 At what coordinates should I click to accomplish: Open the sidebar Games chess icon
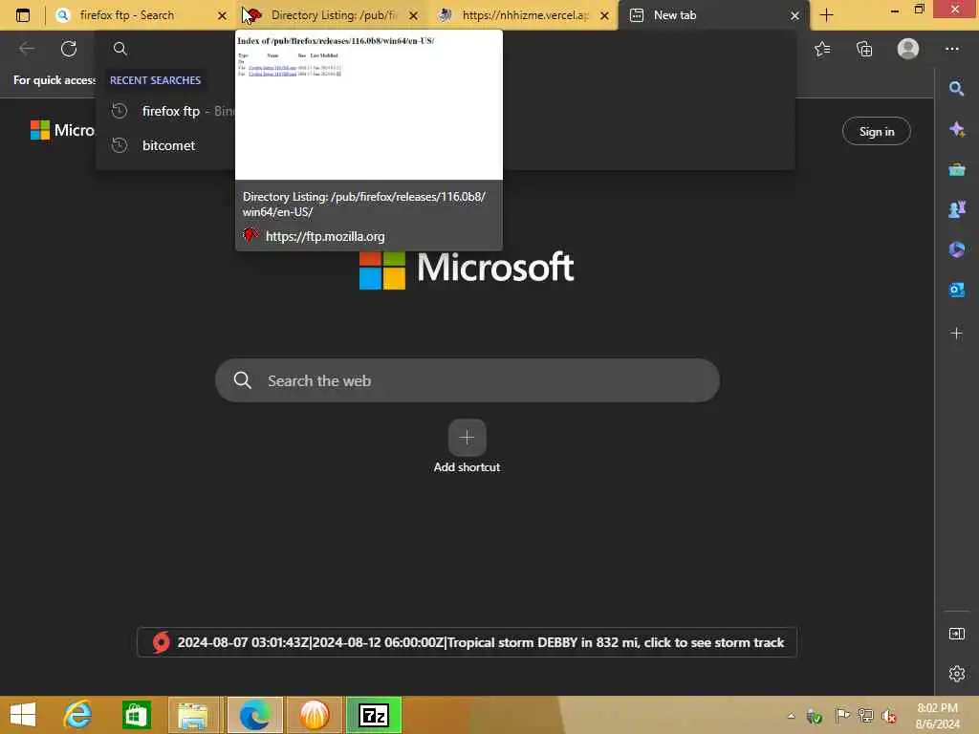(956, 209)
